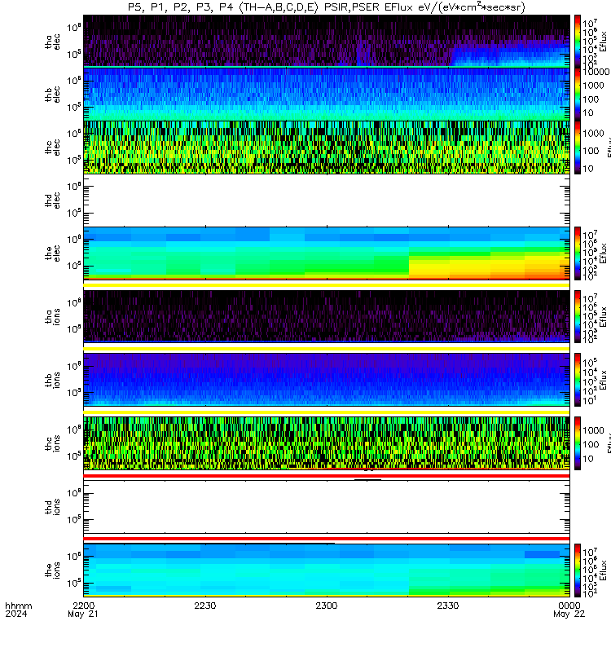Click the color bar beside thb elec panel
611x652 pixels.
(578, 95)
